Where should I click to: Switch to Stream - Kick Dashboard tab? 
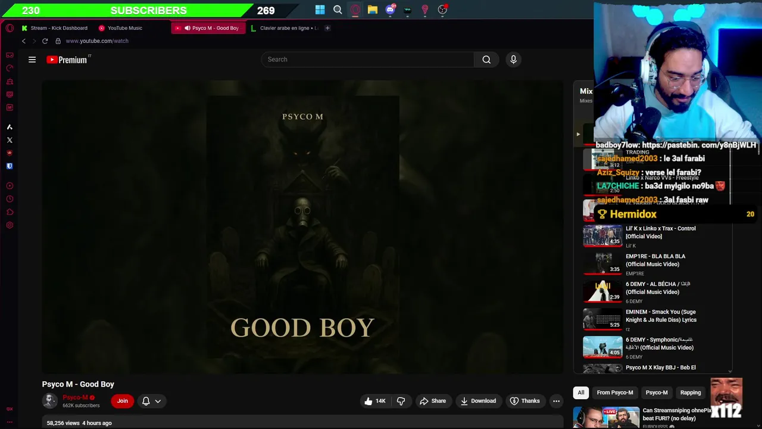tap(55, 28)
